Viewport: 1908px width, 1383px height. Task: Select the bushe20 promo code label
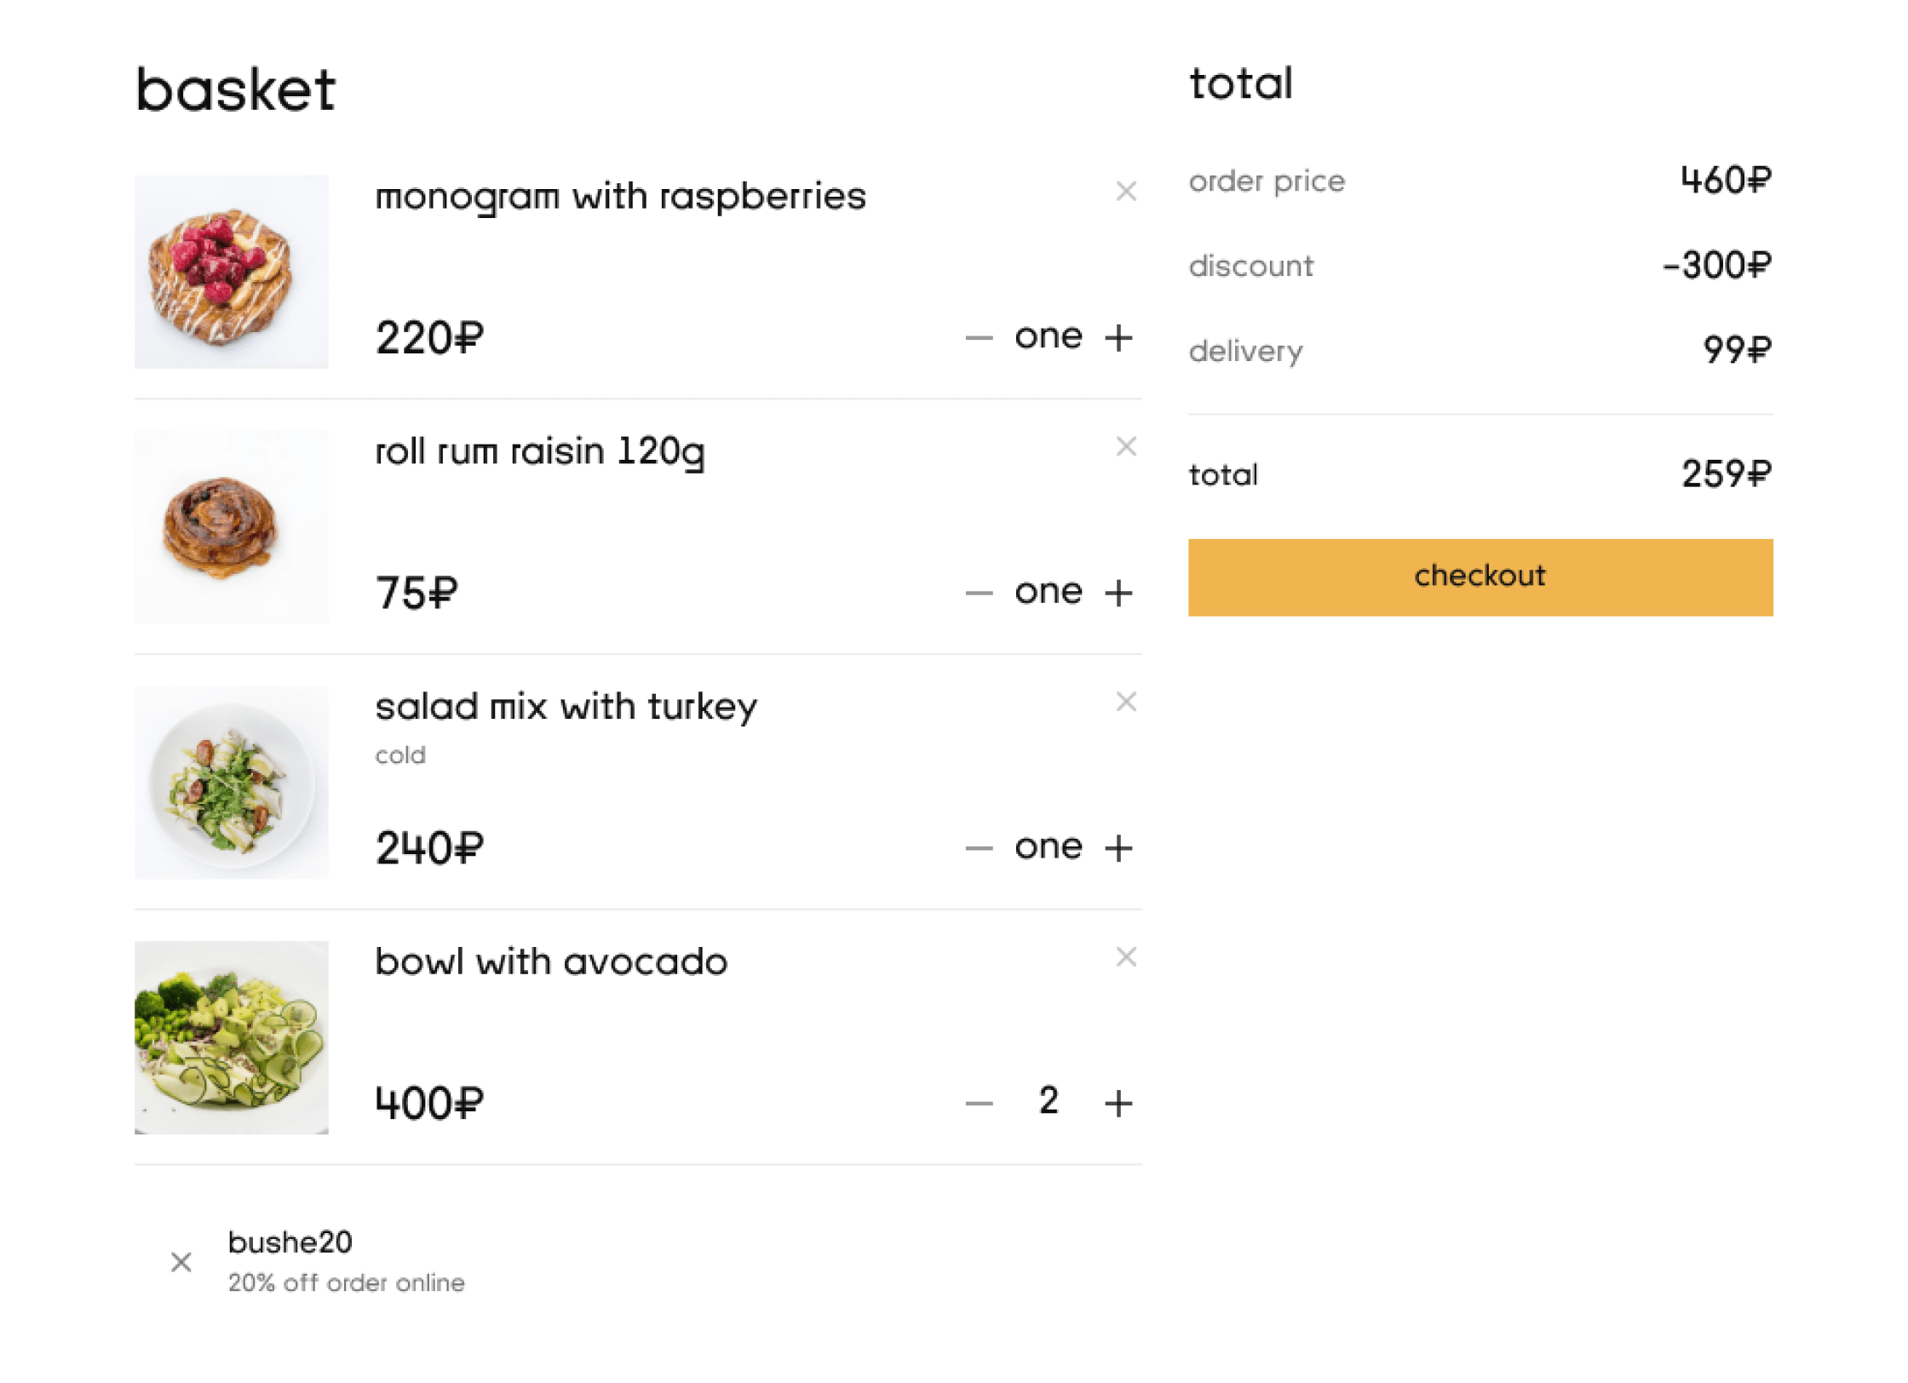click(x=290, y=1242)
